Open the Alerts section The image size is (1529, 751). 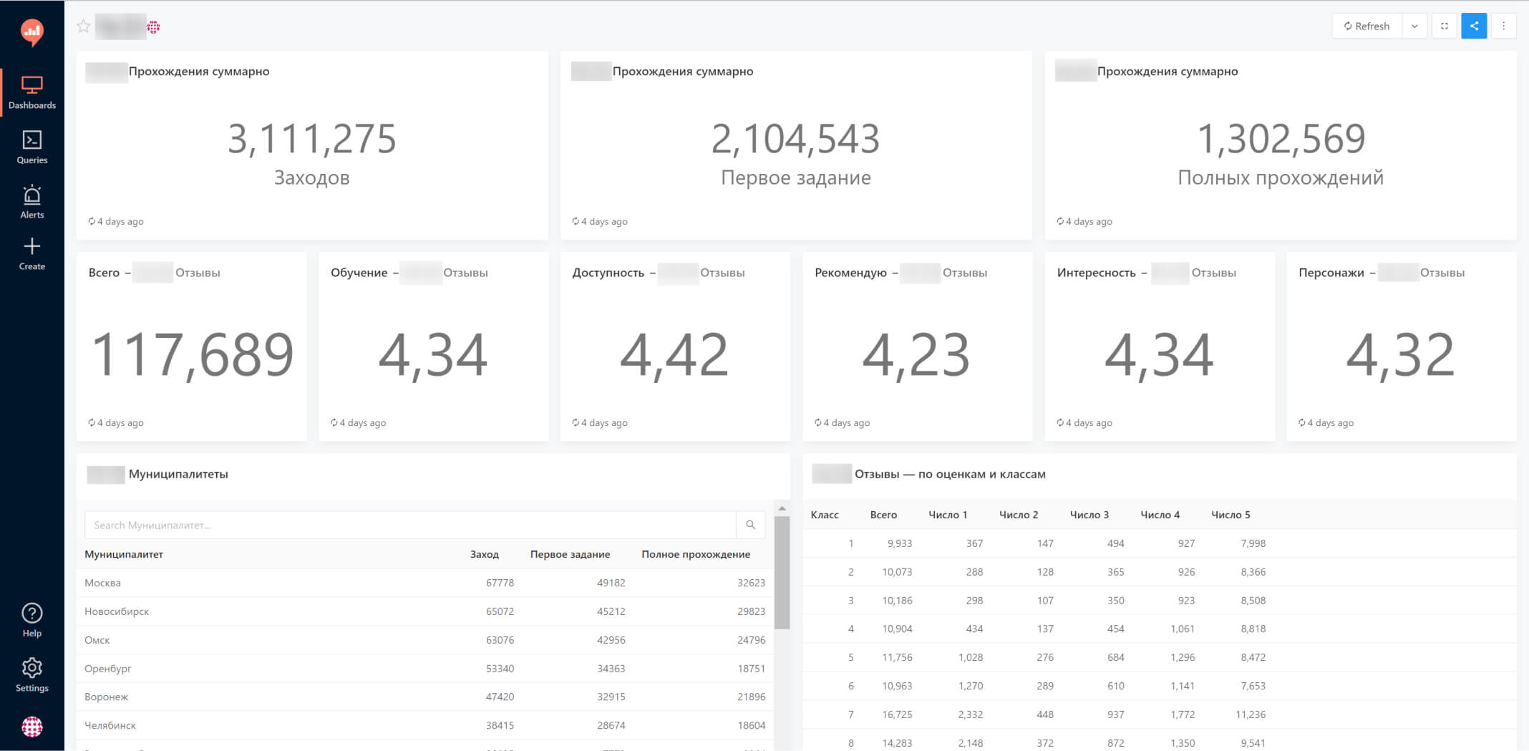[32, 202]
